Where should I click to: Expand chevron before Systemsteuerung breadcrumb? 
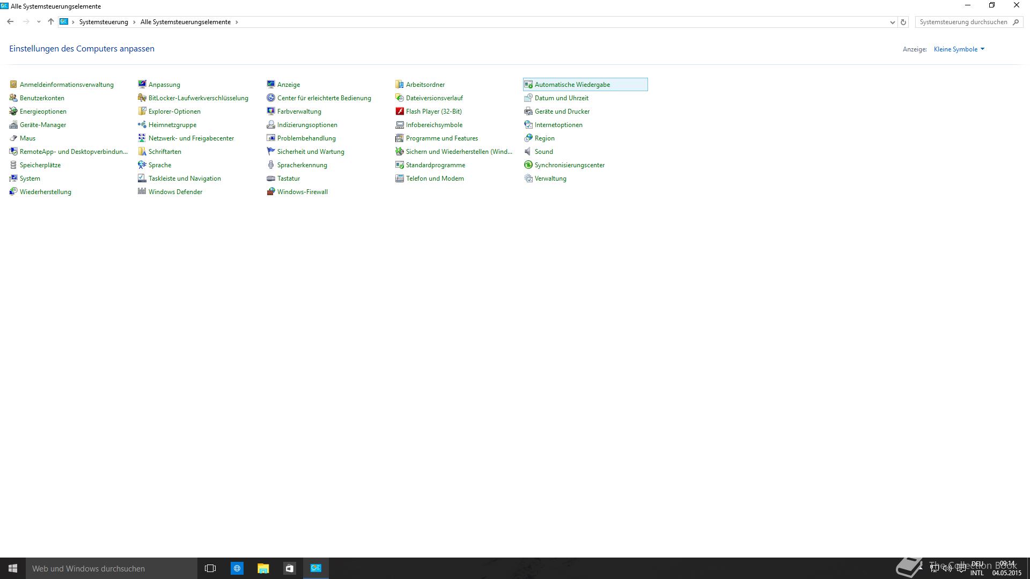[x=73, y=22]
